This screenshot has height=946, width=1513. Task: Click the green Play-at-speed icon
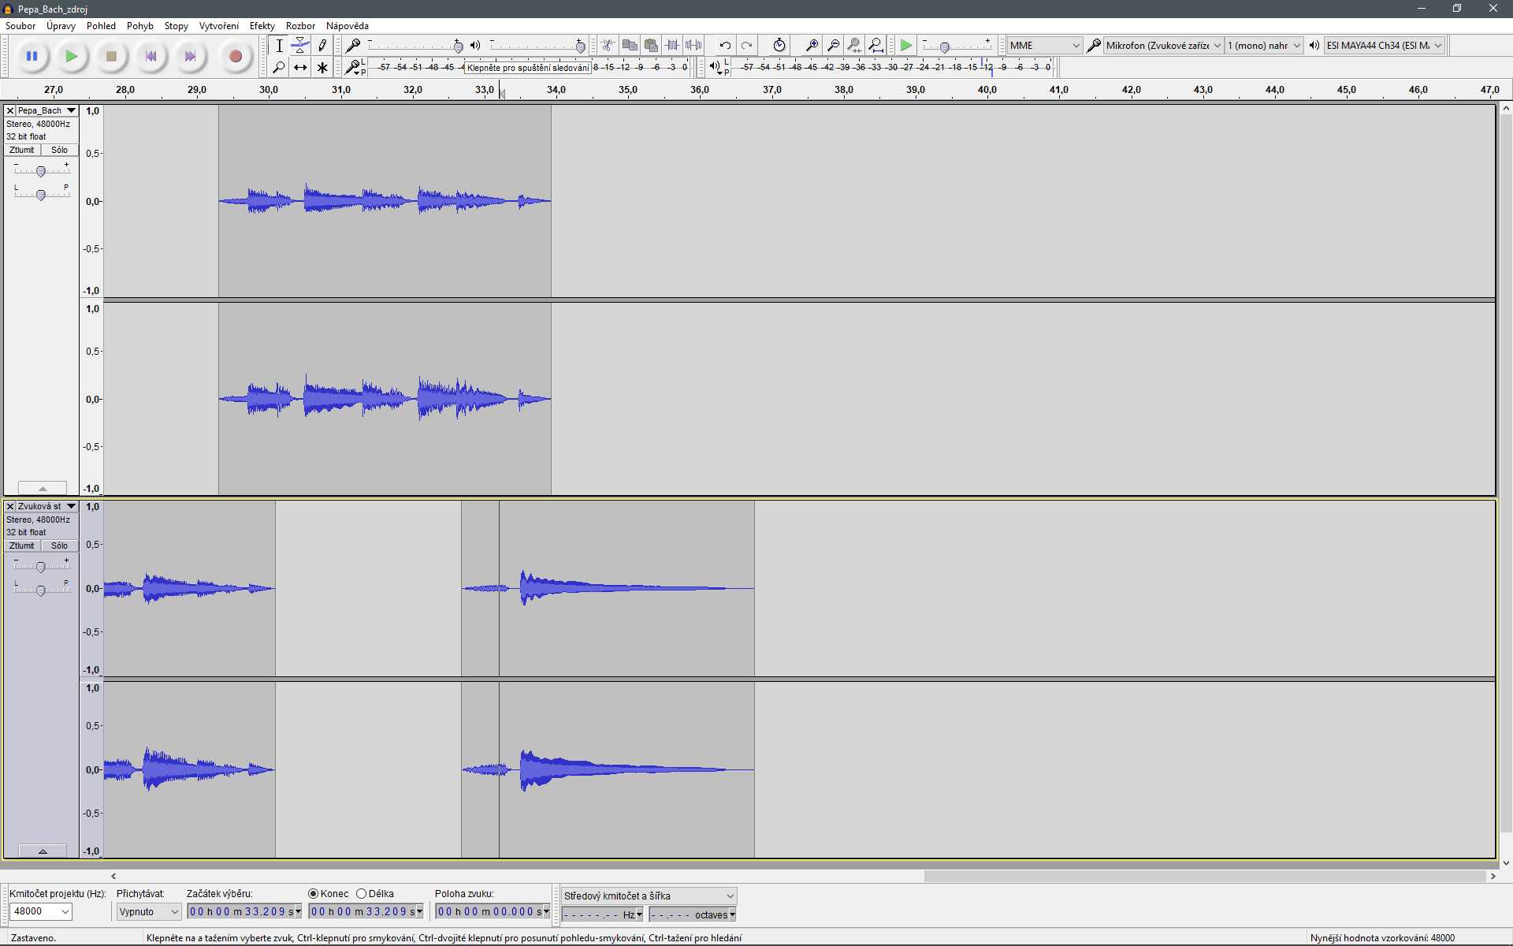[906, 45]
